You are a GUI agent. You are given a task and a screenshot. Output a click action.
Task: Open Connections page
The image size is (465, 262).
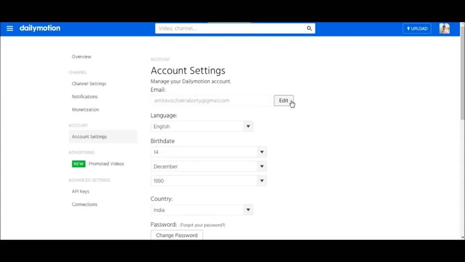tap(85, 204)
